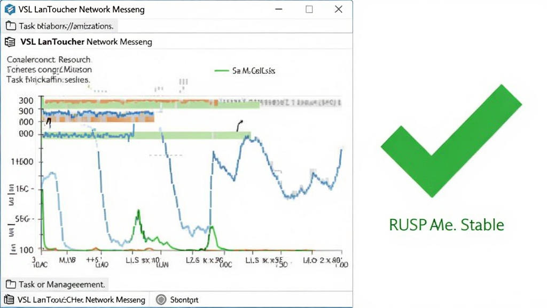Minimize the VSL LanToucher window

pos(279,10)
